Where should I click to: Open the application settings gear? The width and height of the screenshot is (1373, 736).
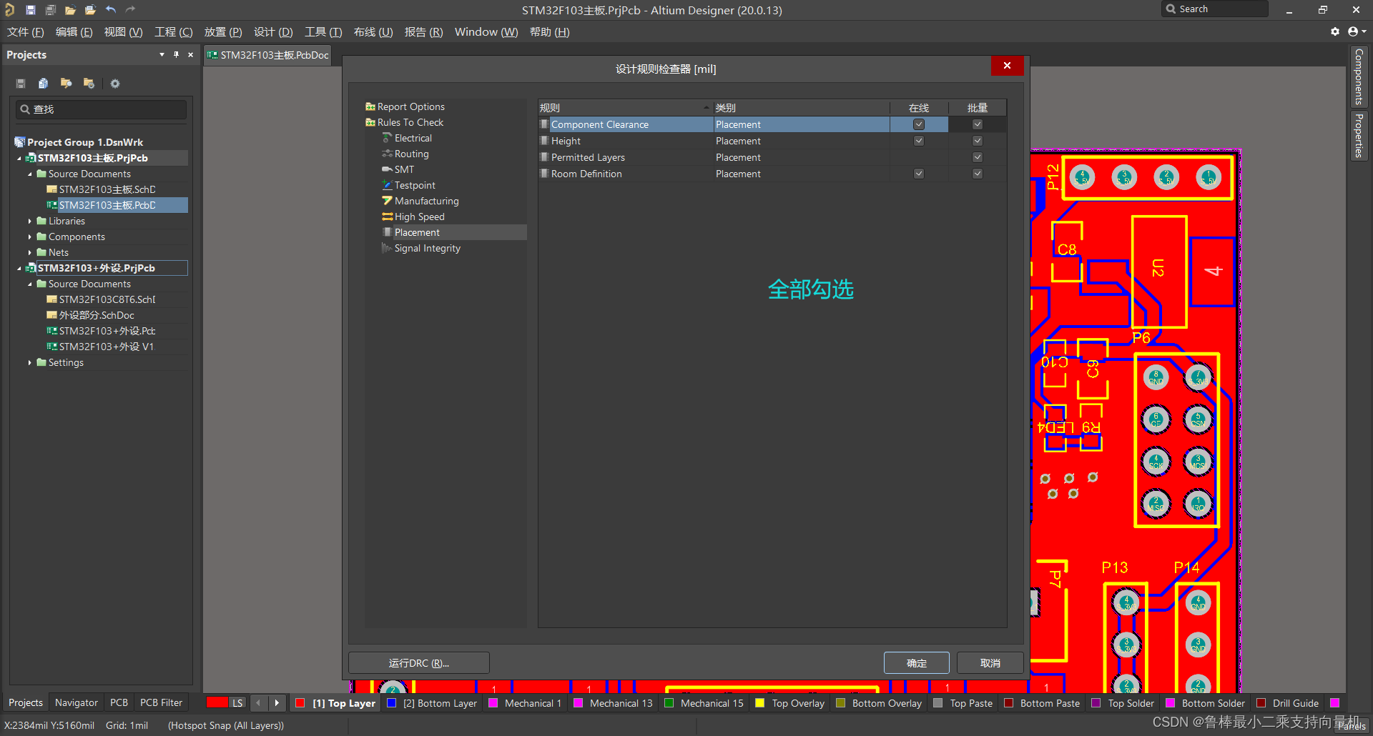click(1334, 31)
